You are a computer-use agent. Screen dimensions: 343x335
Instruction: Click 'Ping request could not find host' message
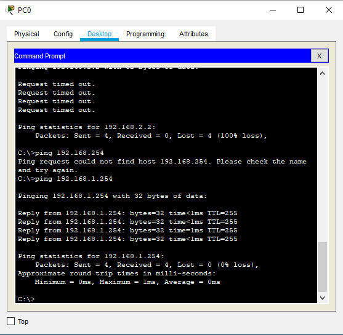pos(162,162)
